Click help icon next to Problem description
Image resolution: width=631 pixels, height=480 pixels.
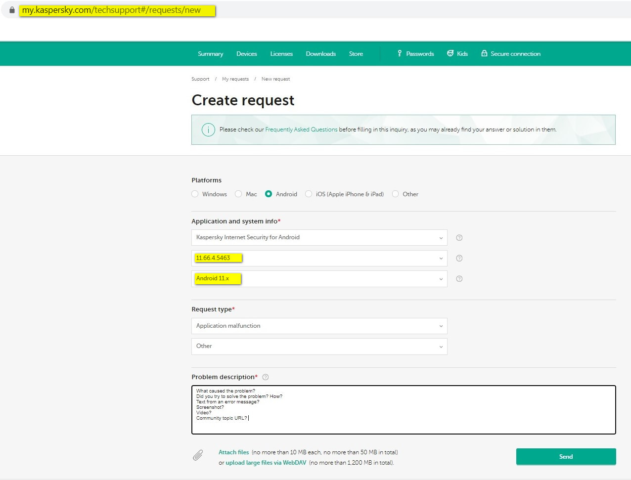pyautogui.click(x=266, y=377)
